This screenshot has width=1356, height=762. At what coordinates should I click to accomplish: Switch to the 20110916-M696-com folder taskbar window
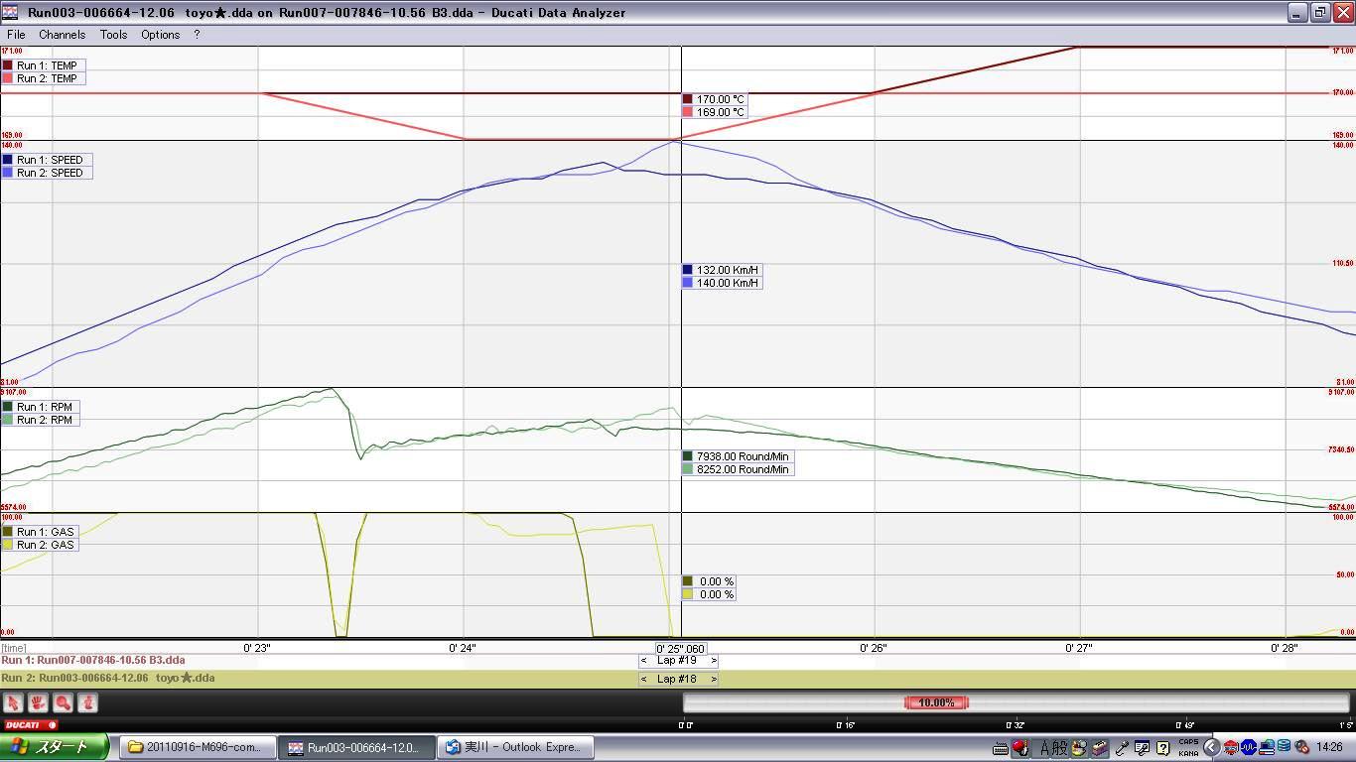click(x=197, y=747)
